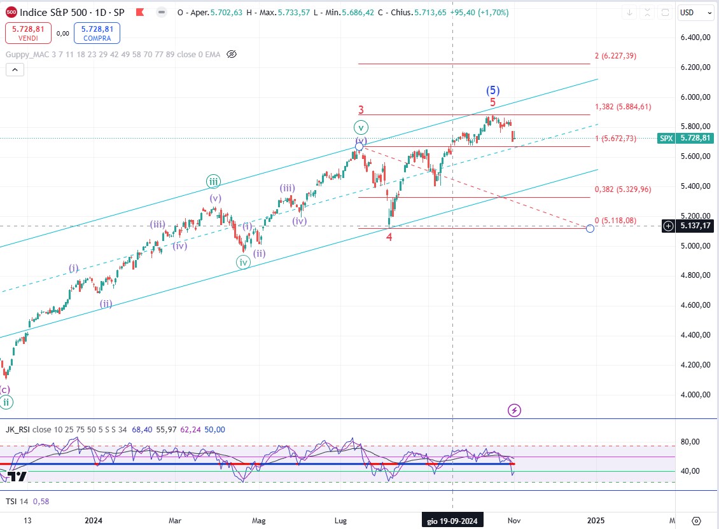Screen dimensions: 719x529
Task: Click the purple lightning event icon
Action: click(x=514, y=410)
